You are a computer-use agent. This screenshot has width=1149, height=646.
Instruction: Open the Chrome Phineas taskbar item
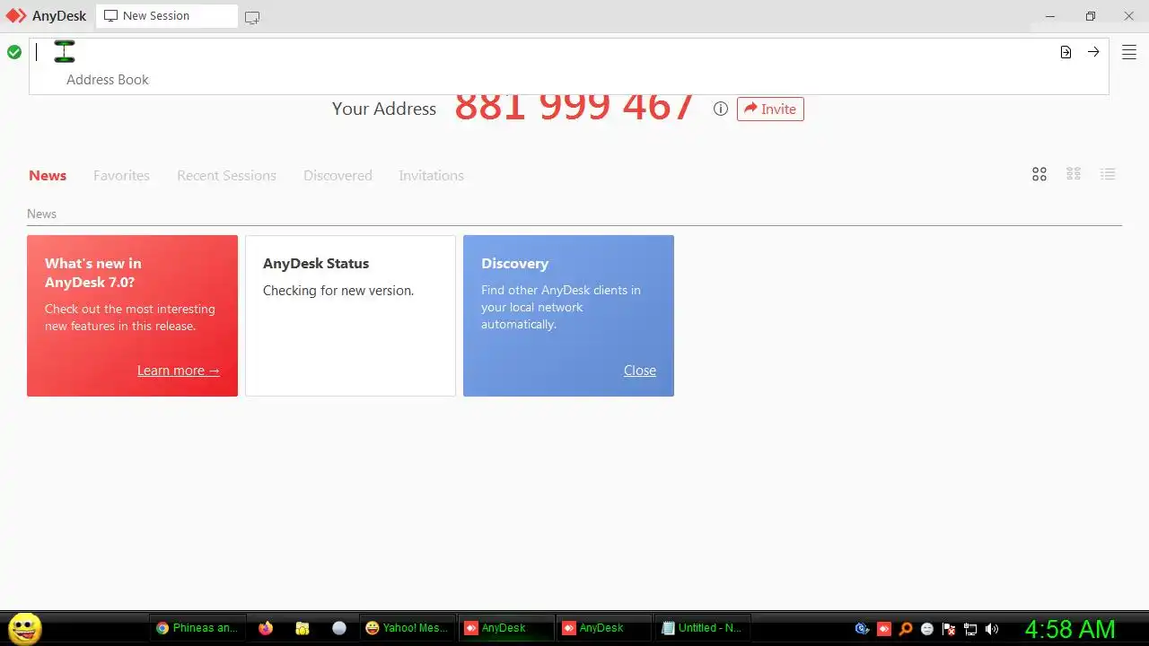(x=197, y=628)
